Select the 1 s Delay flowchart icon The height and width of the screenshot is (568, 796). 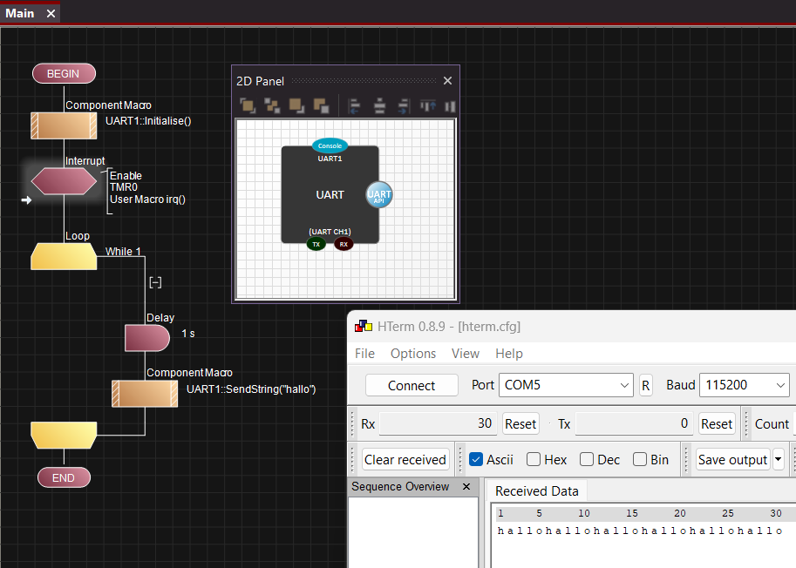point(146,337)
